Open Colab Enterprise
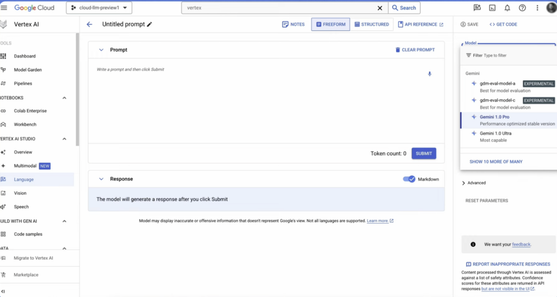 (x=30, y=111)
